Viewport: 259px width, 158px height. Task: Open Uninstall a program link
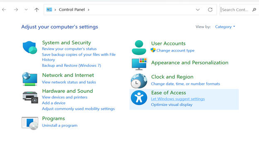point(60,125)
